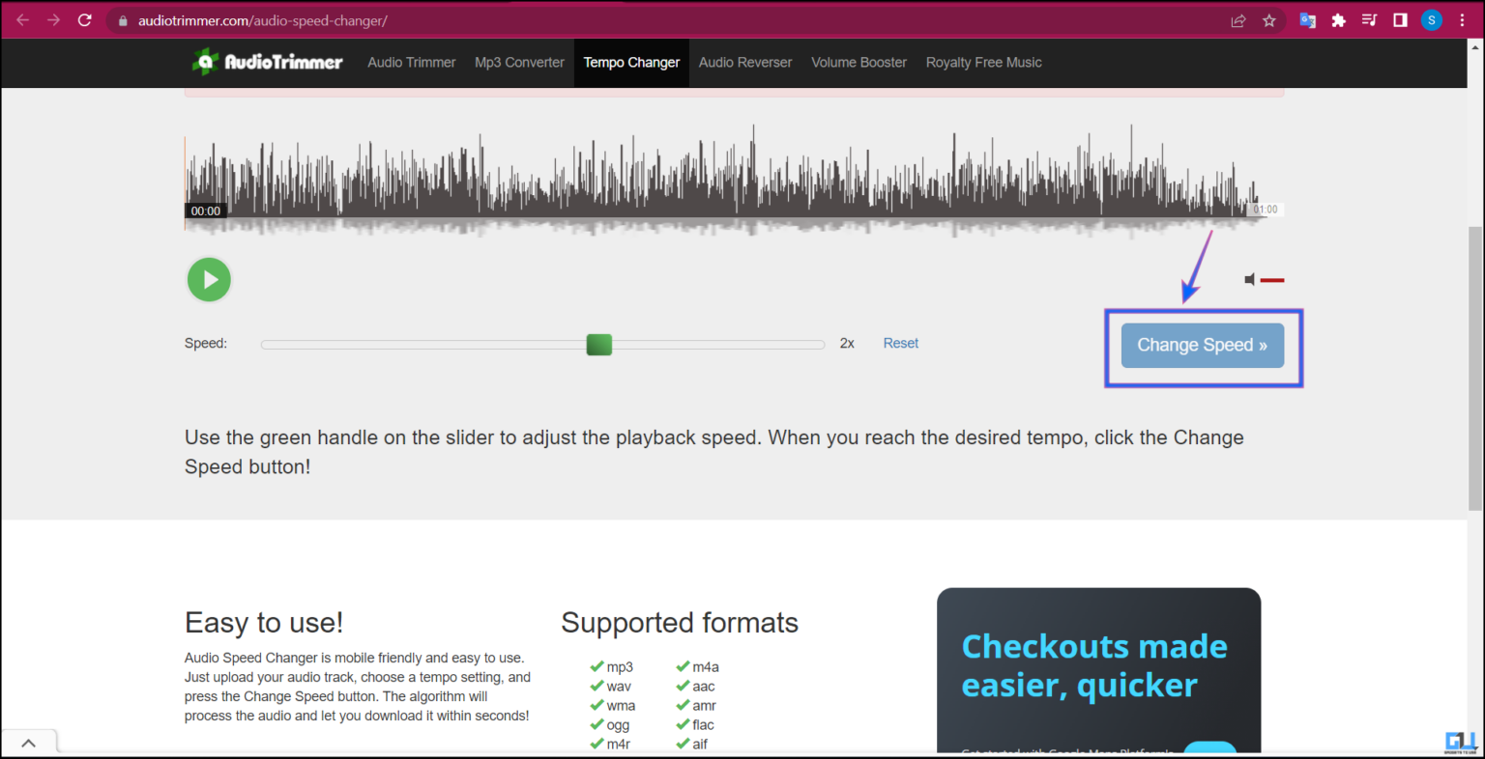Click the back navigation arrow
1485x759 pixels.
(22, 18)
